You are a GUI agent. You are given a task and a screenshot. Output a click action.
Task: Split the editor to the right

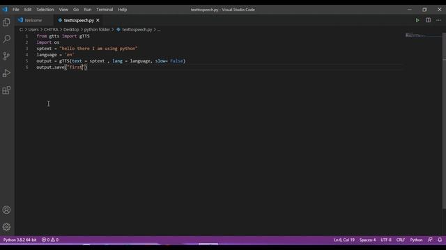coord(428,20)
